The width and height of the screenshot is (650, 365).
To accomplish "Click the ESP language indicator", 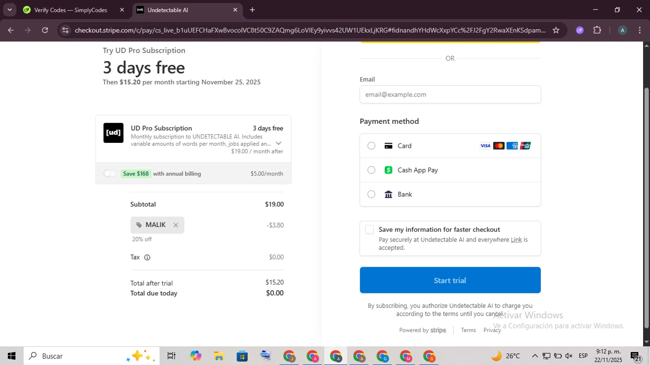I will pyautogui.click(x=583, y=356).
